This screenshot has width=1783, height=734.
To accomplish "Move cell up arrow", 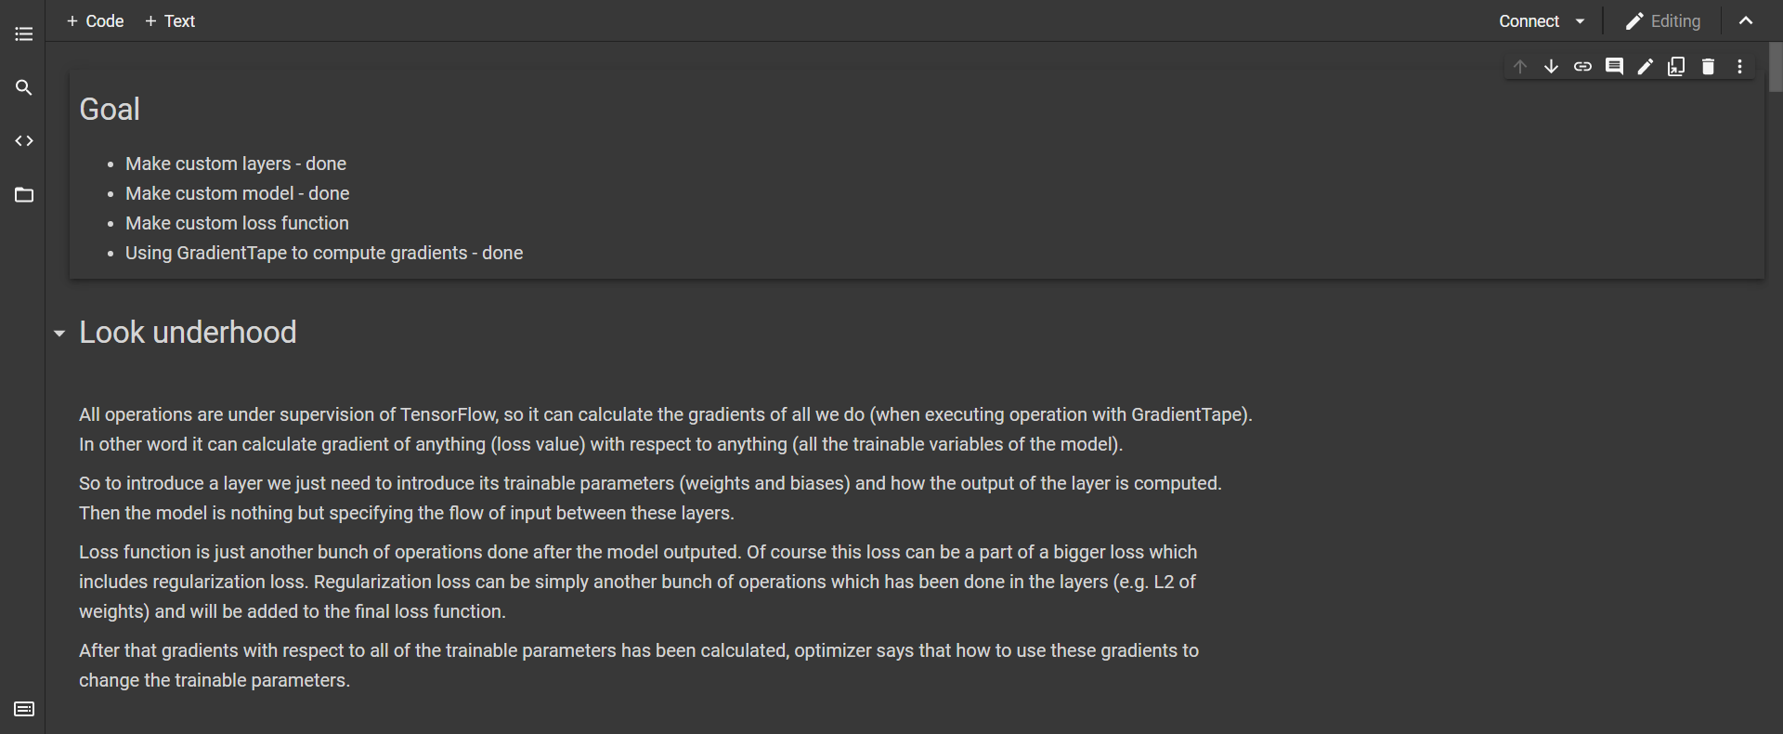I will coord(1520,66).
